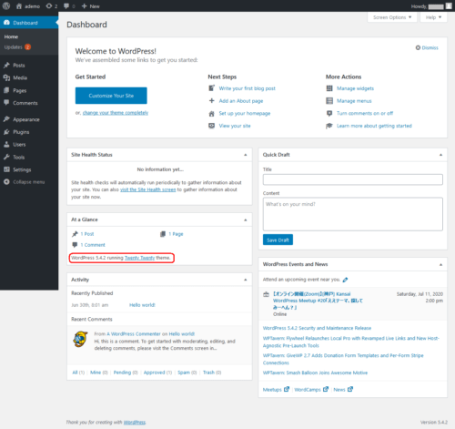Visit the site via the ademo home icon
Screen dimensions: 455x429
(x=19, y=6)
